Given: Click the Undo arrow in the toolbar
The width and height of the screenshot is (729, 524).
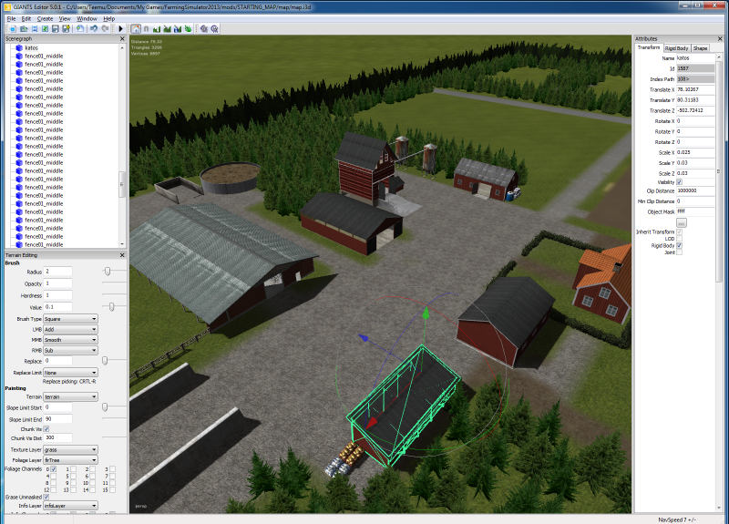Looking at the screenshot, I should [94, 29].
